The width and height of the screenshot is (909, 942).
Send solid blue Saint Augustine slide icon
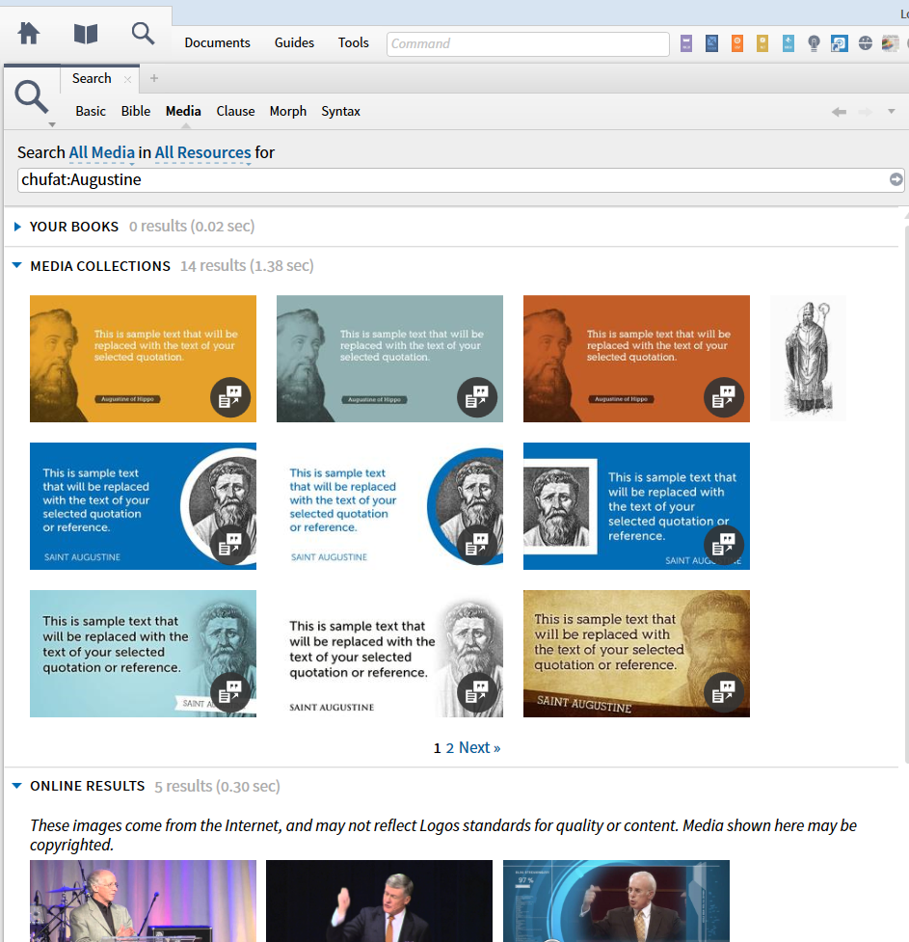pos(230,545)
